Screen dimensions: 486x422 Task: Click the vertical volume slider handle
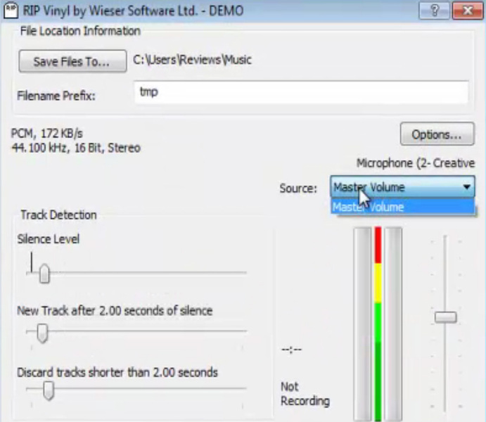[x=445, y=318]
